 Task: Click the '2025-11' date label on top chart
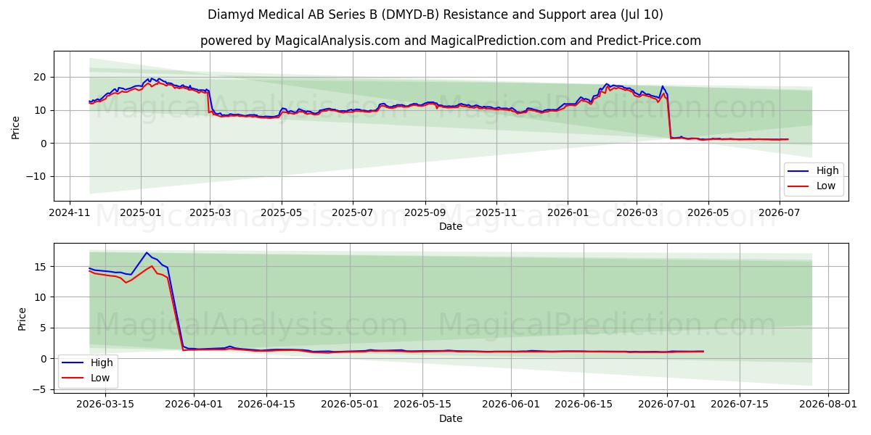496,214
